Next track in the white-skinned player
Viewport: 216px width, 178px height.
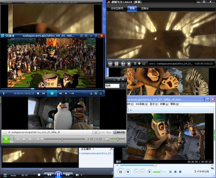pos(143,172)
